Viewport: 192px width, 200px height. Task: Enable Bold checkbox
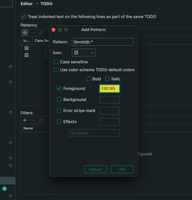point(88,79)
